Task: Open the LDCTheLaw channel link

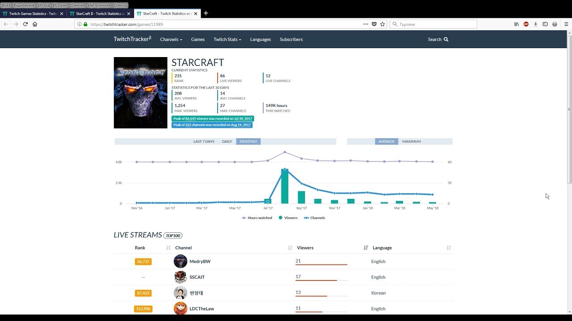Action: coord(202,309)
